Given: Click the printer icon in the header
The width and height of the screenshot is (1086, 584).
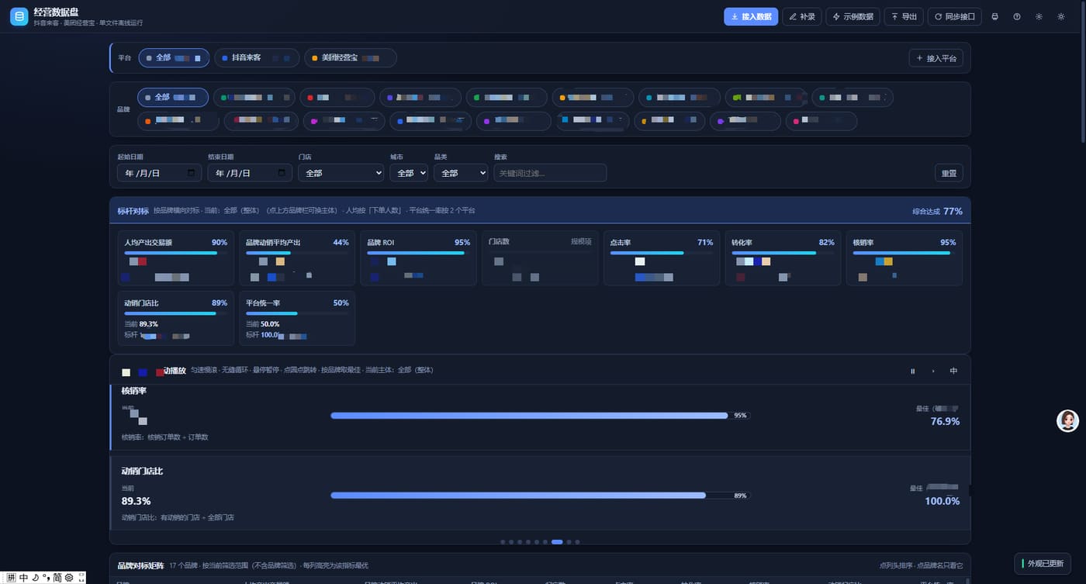Looking at the screenshot, I should [x=995, y=16].
